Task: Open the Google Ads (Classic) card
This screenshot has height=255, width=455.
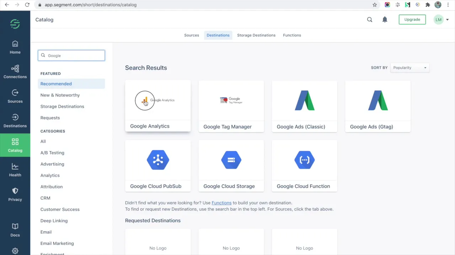Action: point(304,106)
